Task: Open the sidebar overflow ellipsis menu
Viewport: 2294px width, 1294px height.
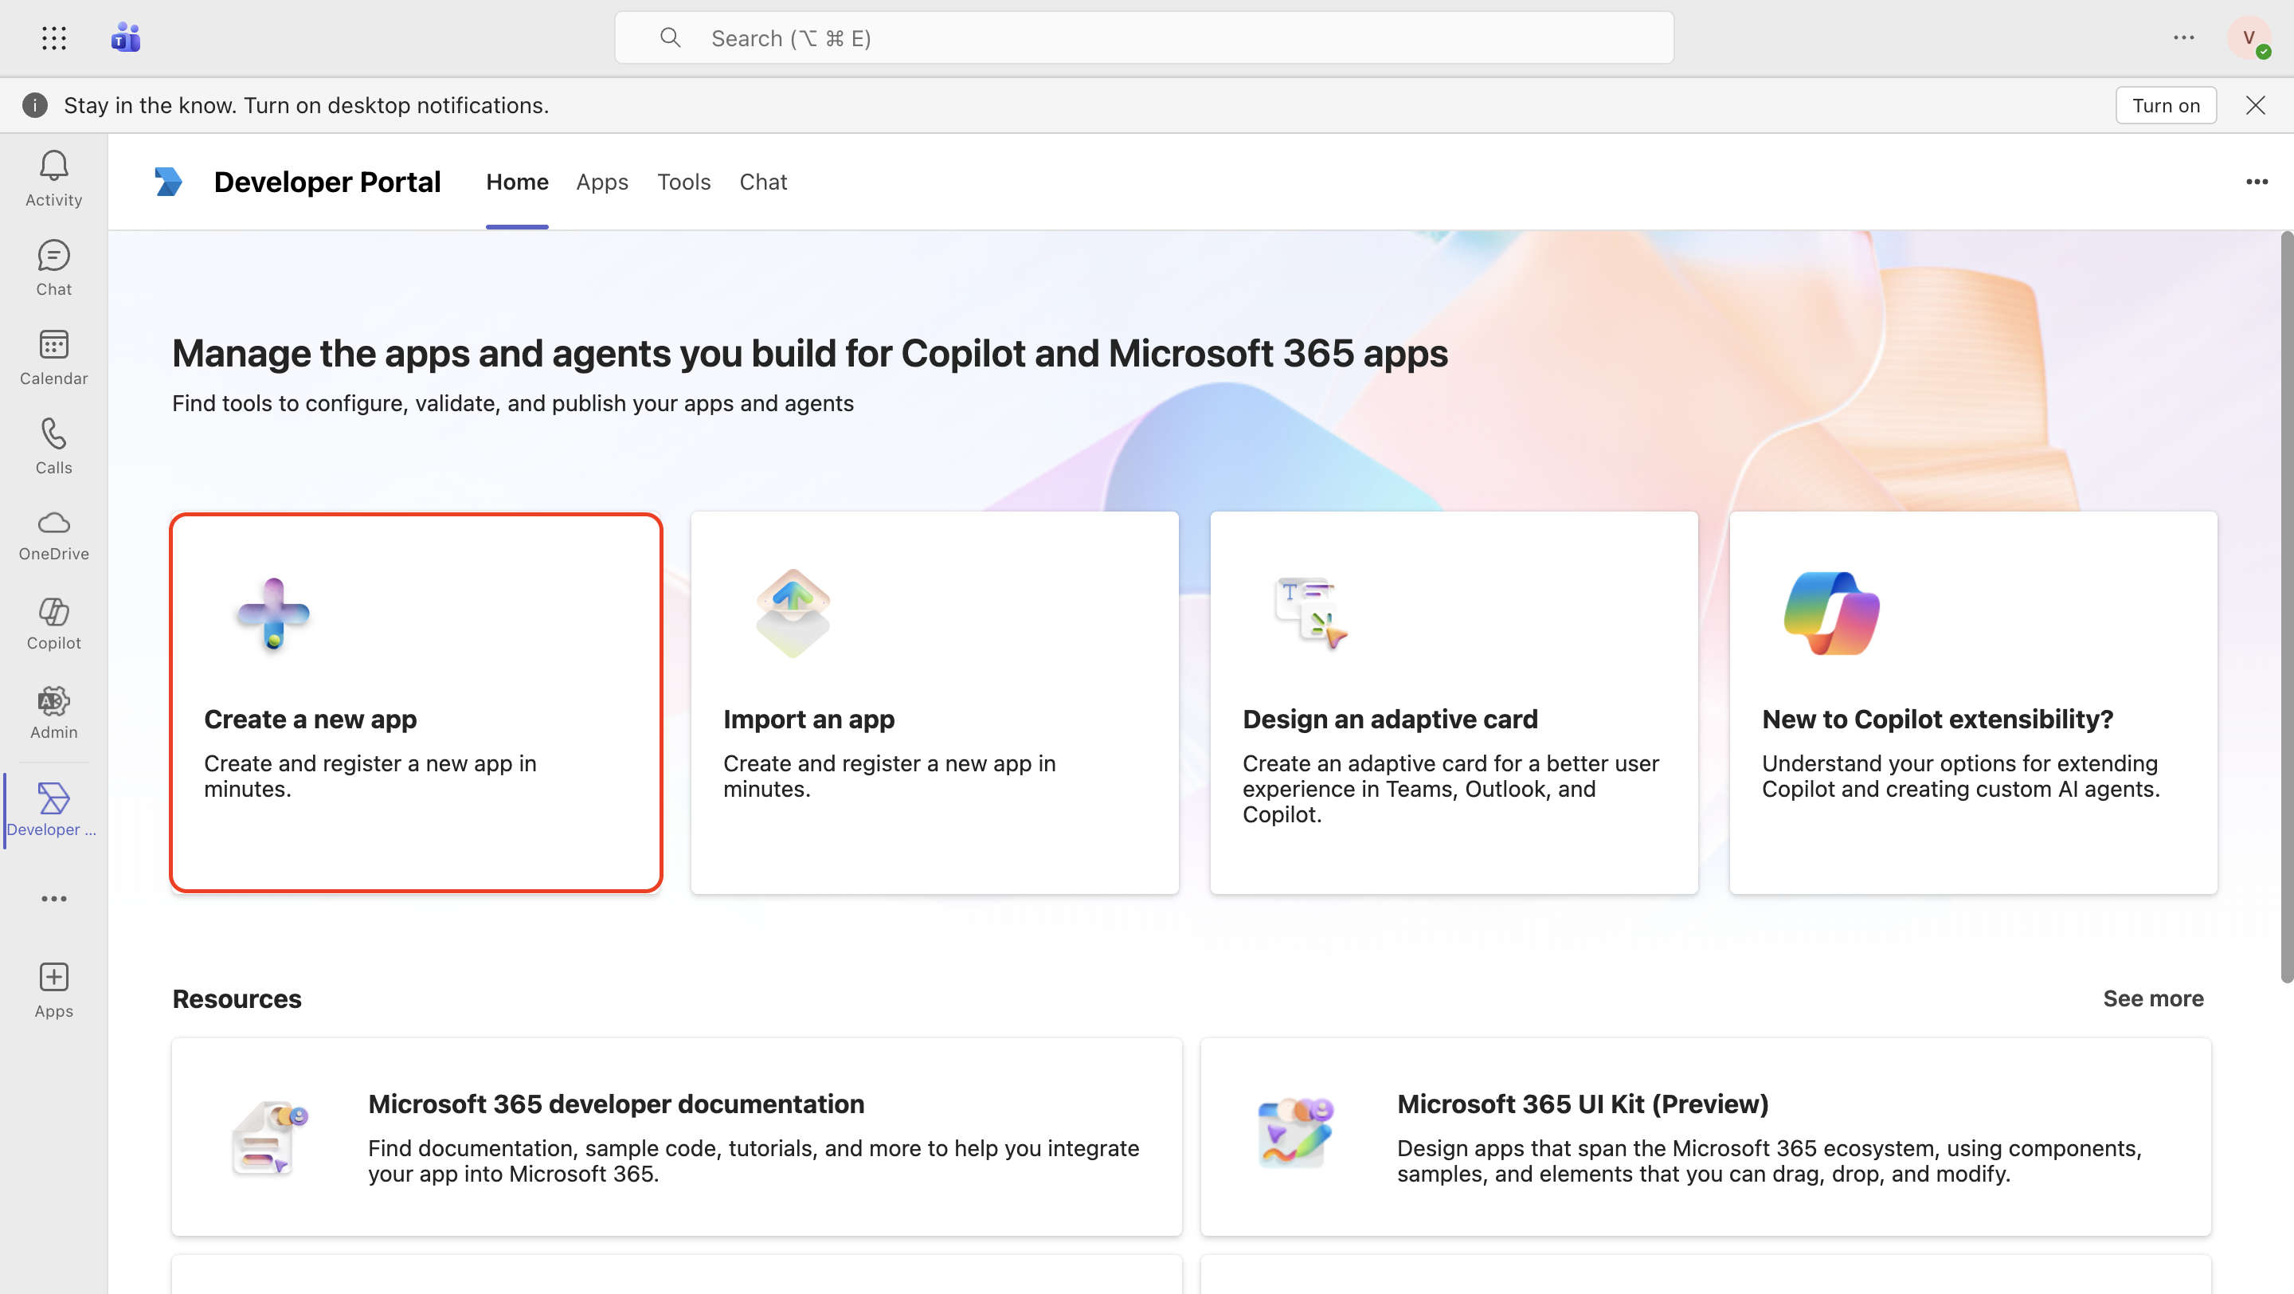Action: (x=53, y=899)
